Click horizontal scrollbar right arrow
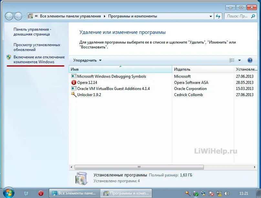Image resolution: width=261 pixels, height=198 pixels. pos(255,167)
